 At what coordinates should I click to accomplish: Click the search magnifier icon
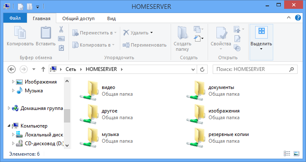click(x=291, y=69)
